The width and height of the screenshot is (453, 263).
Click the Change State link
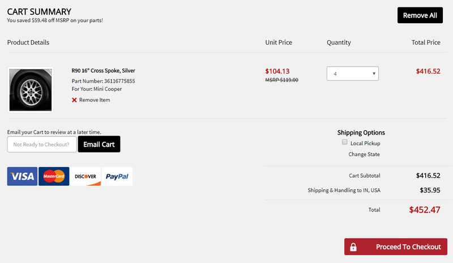point(364,154)
